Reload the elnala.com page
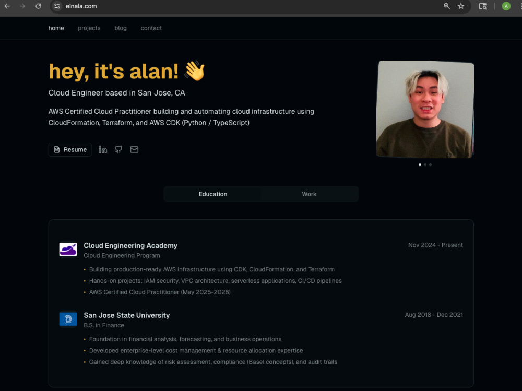The width and height of the screenshot is (522, 391). tap(38, 6)
